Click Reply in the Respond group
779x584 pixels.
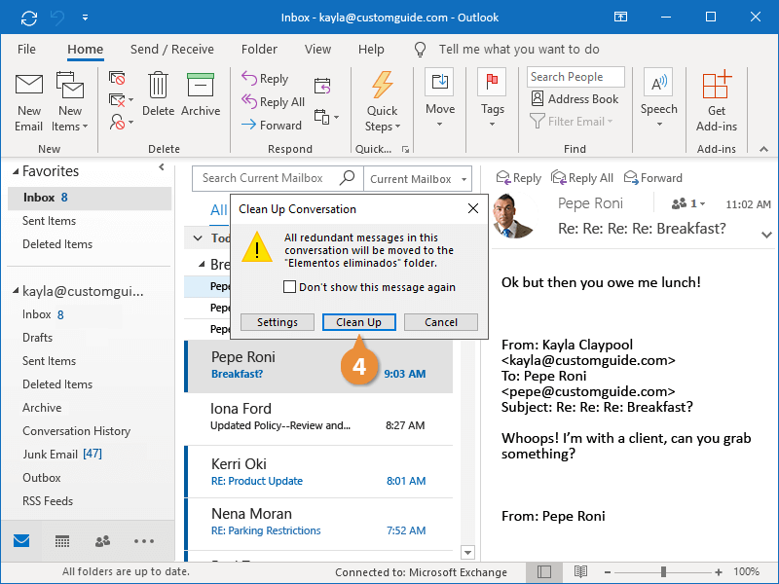click(x=265, y=79)
